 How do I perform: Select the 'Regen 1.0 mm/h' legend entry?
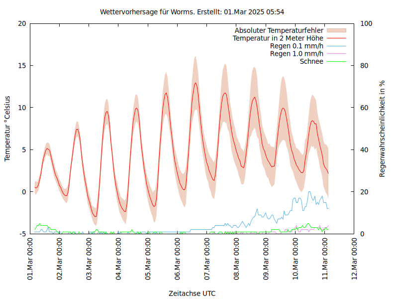click(297, 54)
